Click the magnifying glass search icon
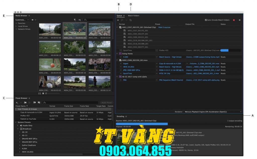 [85, 20]
